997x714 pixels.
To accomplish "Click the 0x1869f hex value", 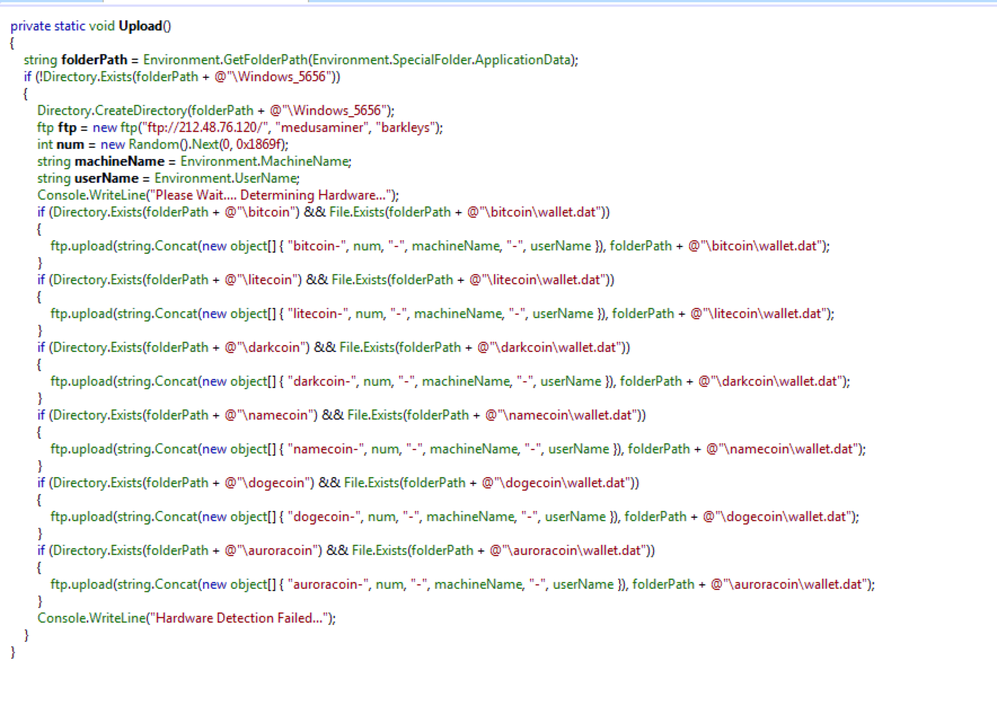I will tap(259, 144).
